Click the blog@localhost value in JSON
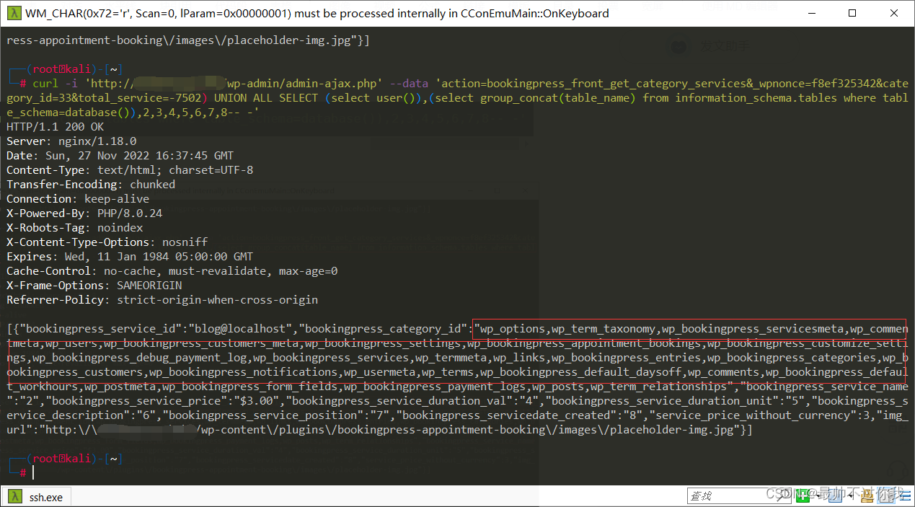Image resolution: width=915 pixels, height=507 pixels. tap(240, 329)
